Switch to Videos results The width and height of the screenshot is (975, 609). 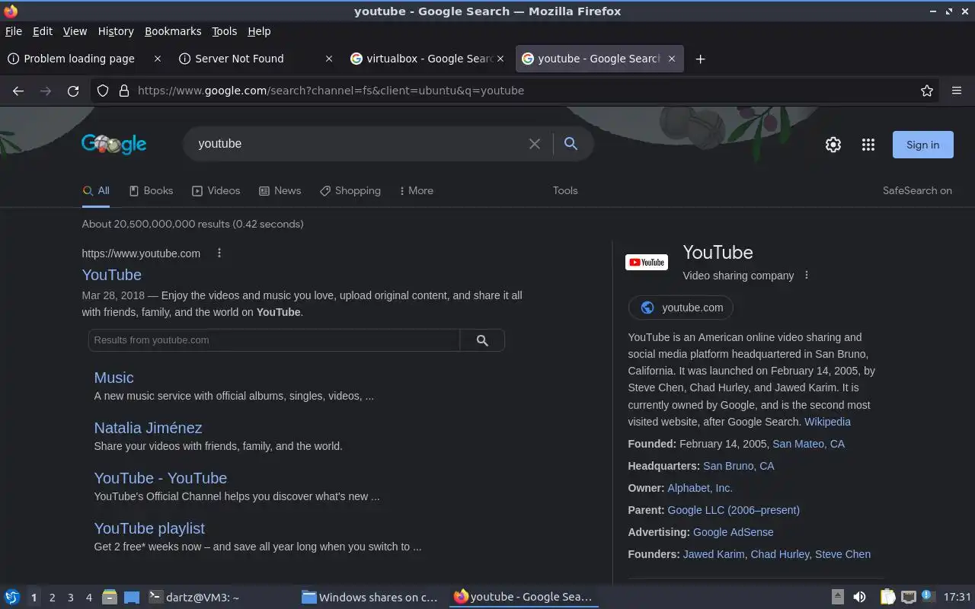[x=216, y=191]
